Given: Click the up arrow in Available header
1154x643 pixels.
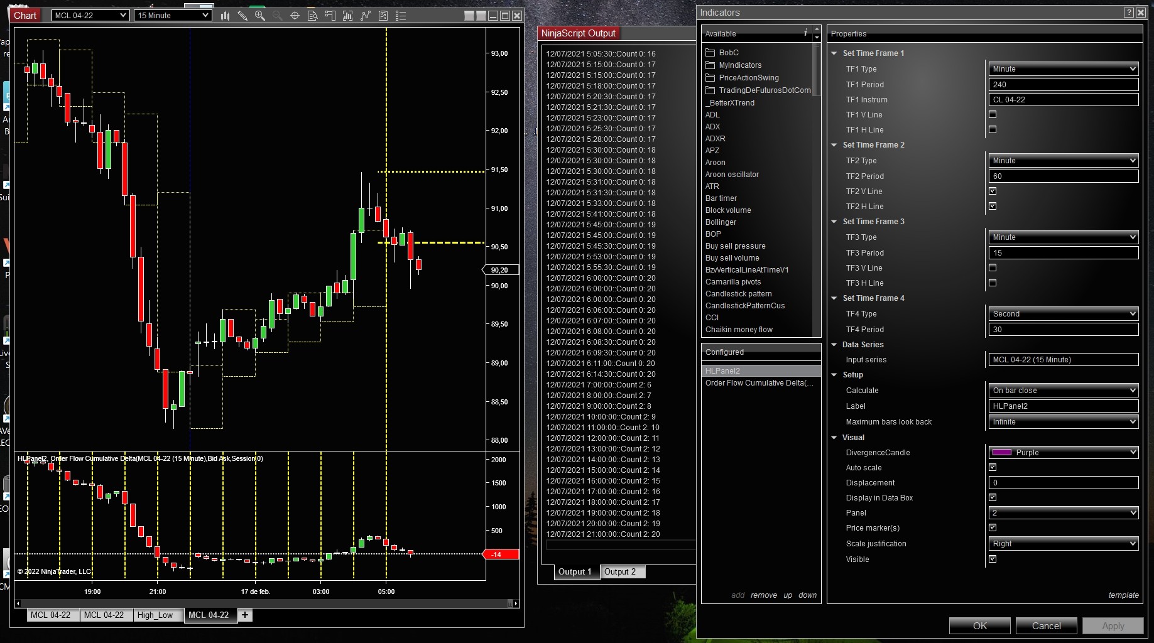Looking at the screenshot, I should coord(817,29).
